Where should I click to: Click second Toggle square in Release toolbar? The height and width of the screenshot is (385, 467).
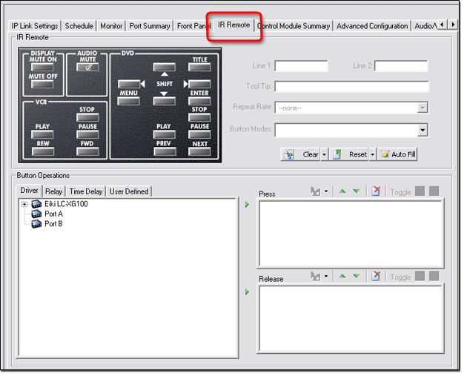[x=434, y=277]
